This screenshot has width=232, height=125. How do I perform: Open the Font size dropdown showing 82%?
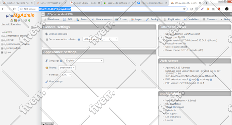click(x=66, y=75)
